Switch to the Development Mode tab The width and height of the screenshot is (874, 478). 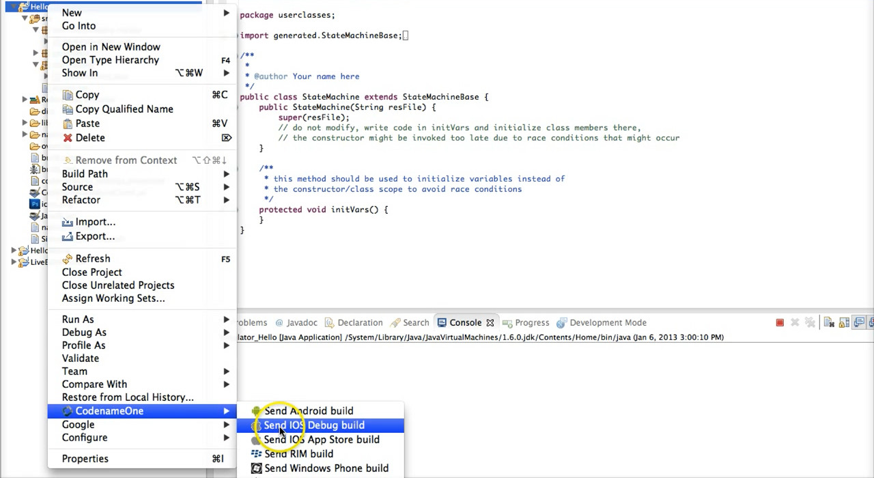tap(602, 323)
